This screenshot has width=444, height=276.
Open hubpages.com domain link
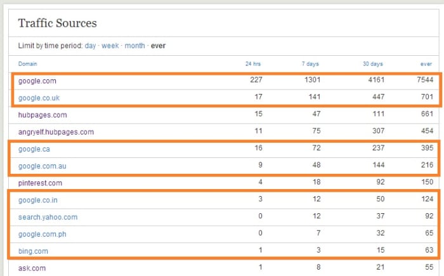[x=42, y=115]
